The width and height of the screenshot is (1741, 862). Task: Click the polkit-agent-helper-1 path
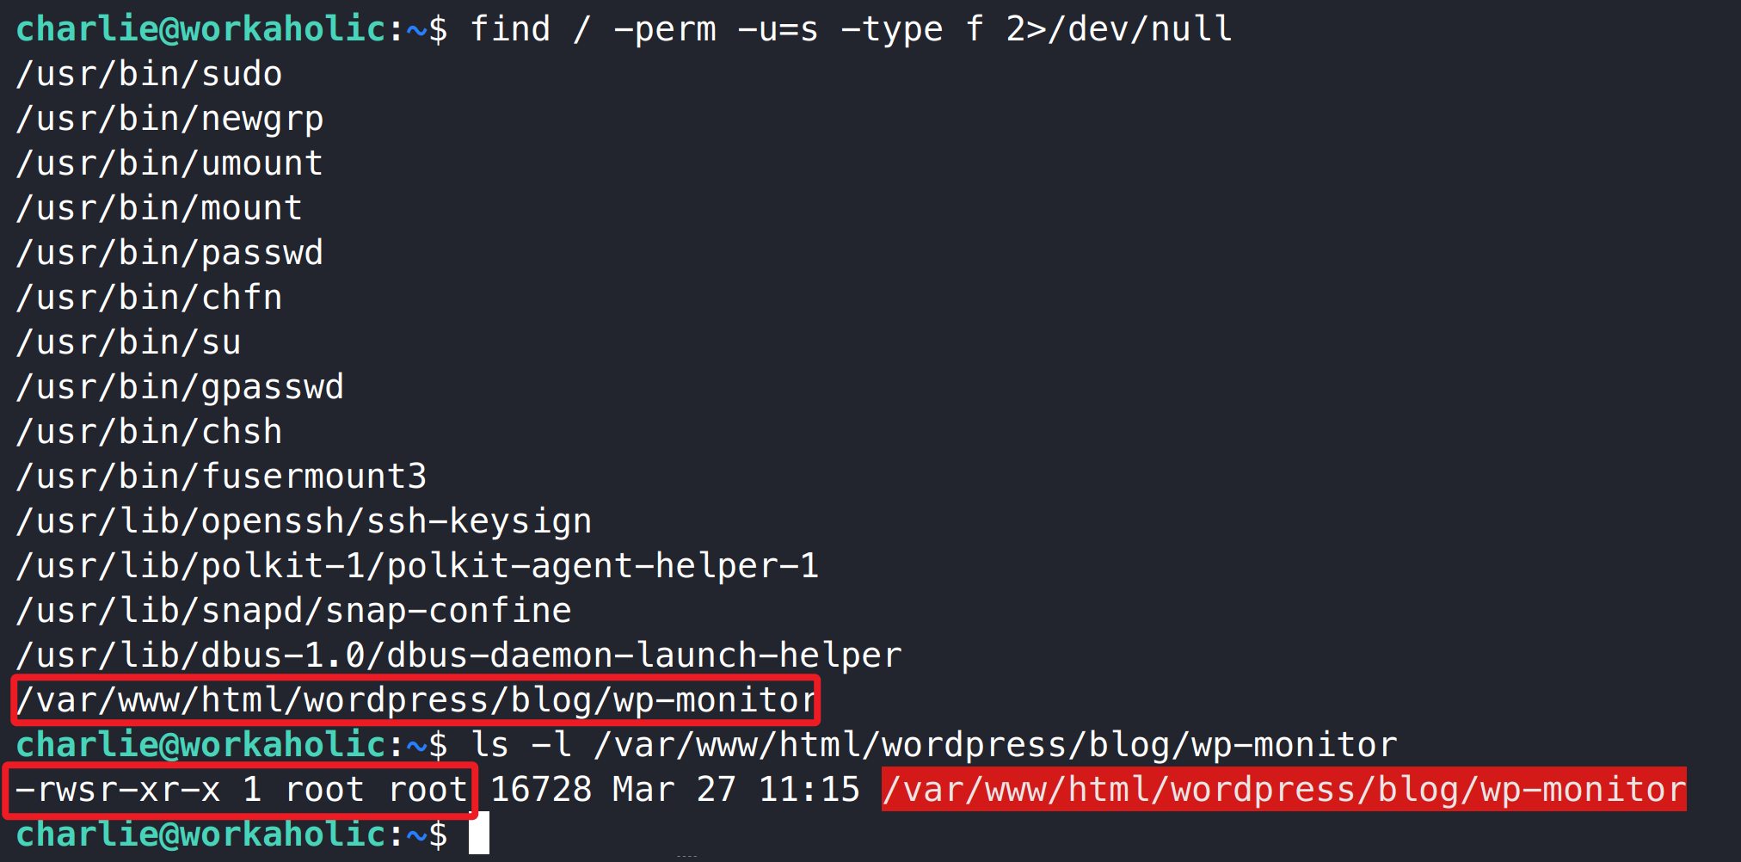pyautogui.click(x=417, y=567)
